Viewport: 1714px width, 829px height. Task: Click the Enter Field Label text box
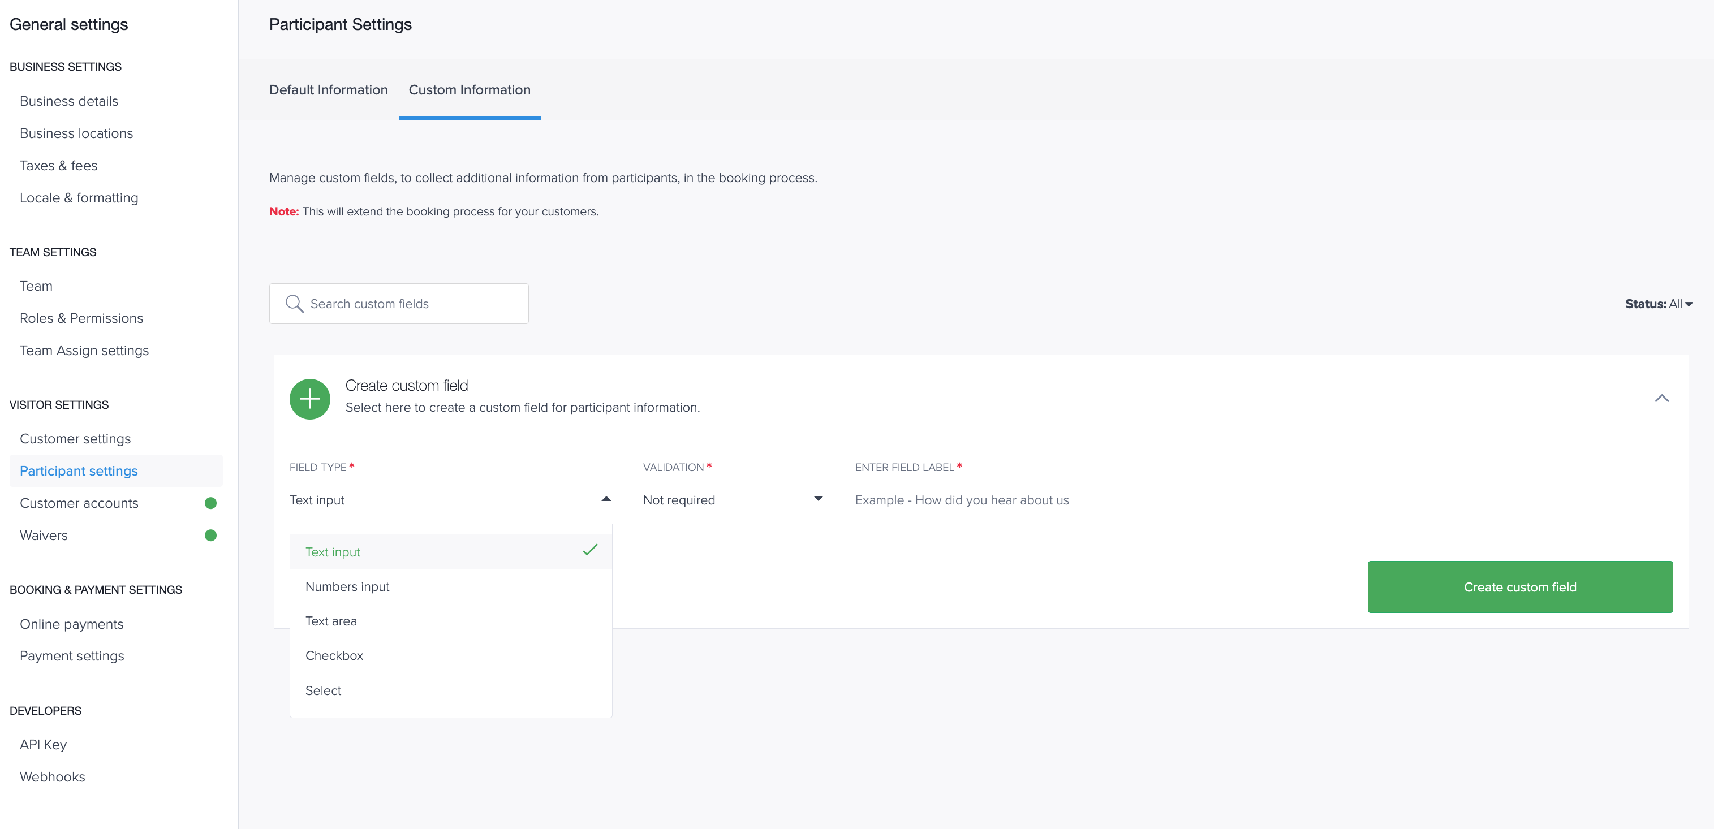tap(1264, 500)
